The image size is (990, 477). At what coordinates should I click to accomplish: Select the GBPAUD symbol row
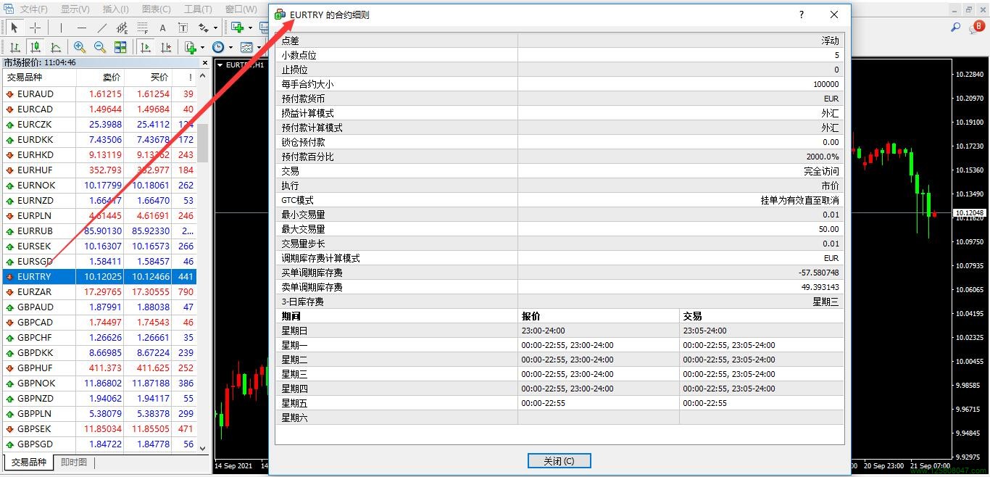(x=99, y=307)
